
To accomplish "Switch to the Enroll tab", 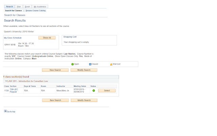I will click(27, 7).
